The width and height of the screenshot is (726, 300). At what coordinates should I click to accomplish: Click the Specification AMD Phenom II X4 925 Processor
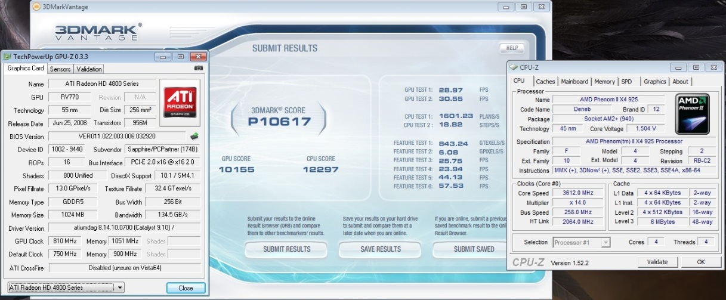tap(635, 142)
